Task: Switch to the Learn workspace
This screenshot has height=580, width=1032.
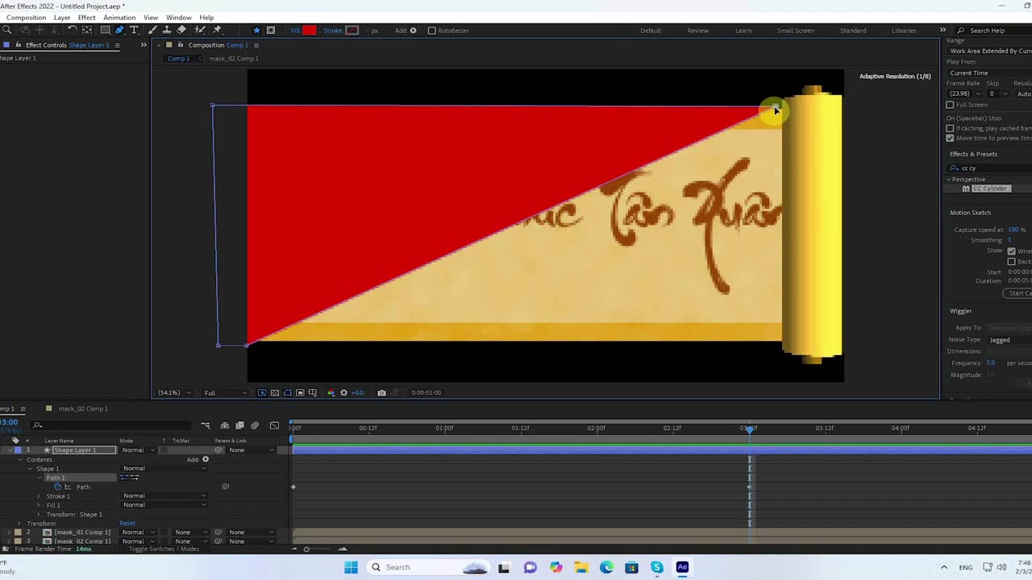Action: coord(743,31)
